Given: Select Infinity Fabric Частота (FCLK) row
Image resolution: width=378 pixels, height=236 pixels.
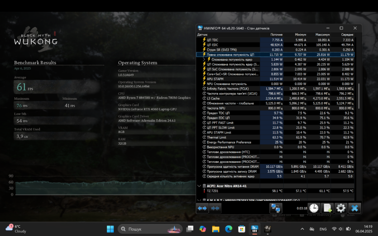Looking at the screenshot, I should [275, 89].
